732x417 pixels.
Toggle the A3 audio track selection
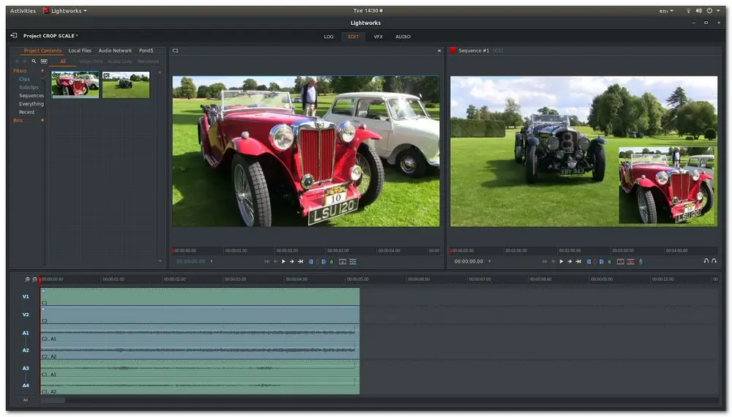[26, 368]
